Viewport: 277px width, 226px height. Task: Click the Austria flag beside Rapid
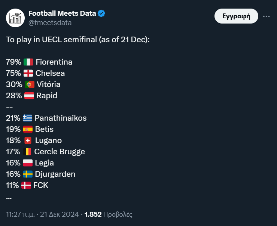(x=29, y=96)
